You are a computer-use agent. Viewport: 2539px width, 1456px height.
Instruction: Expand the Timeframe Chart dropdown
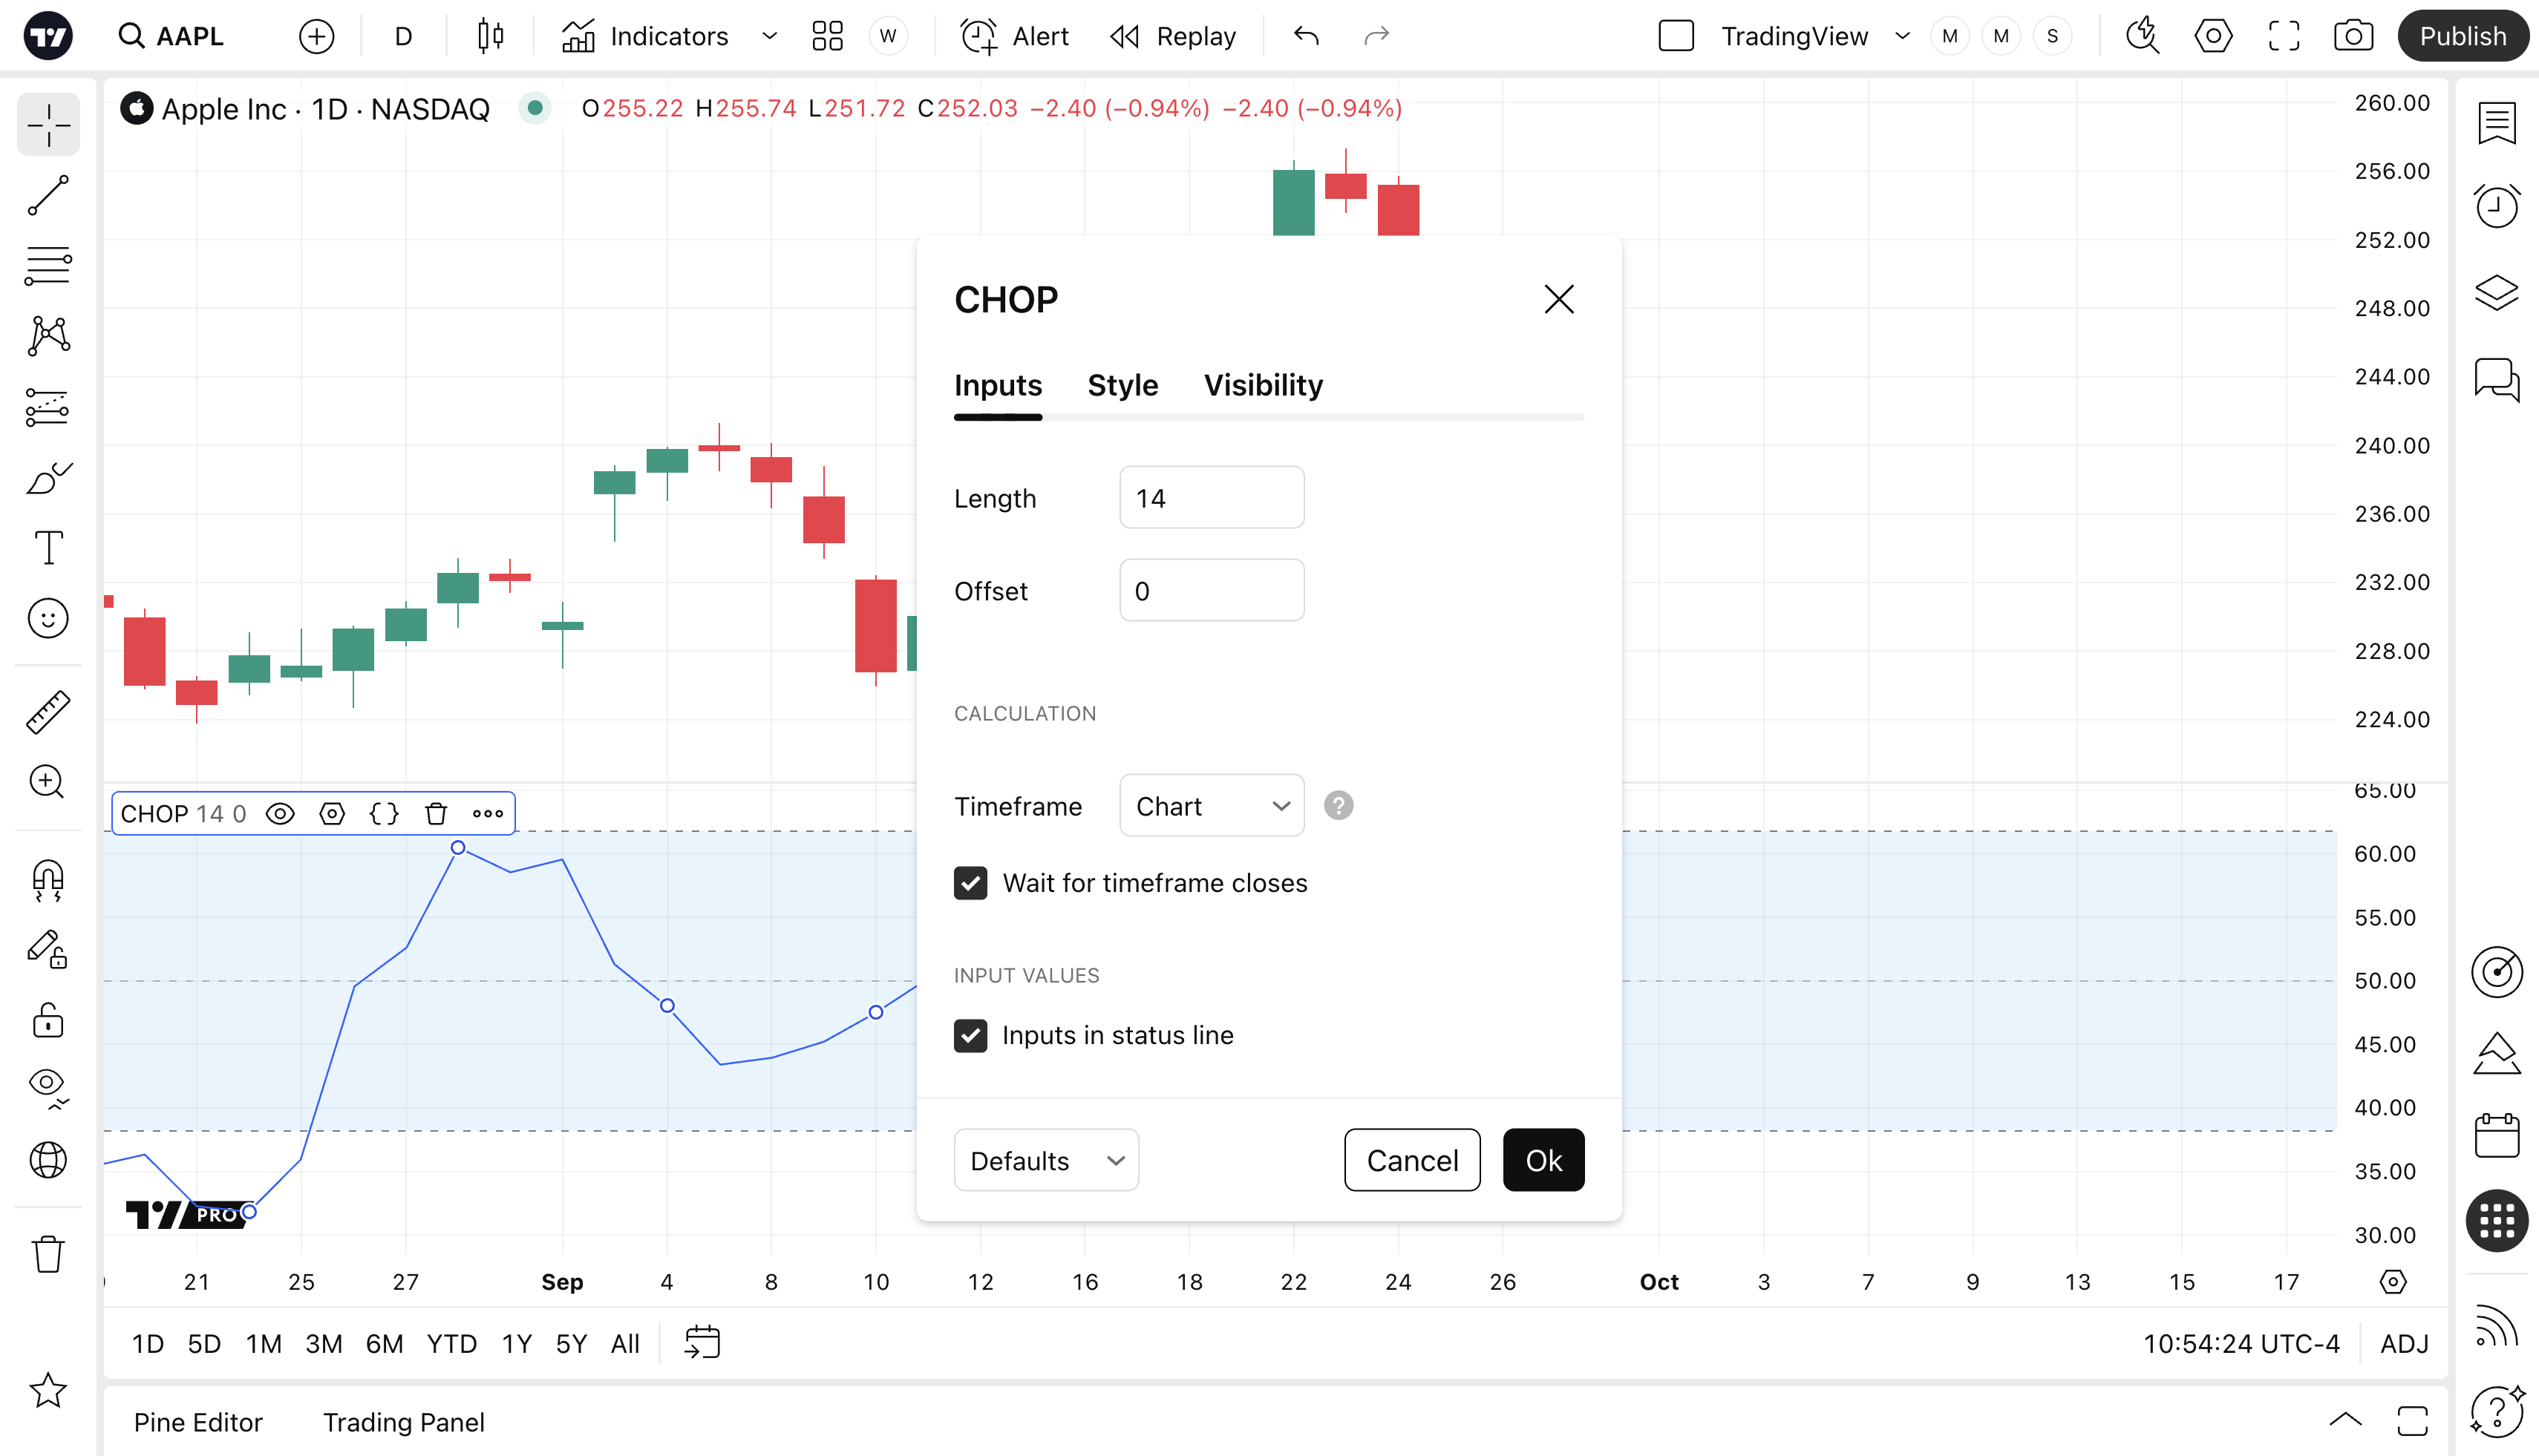click(1212, 806)
